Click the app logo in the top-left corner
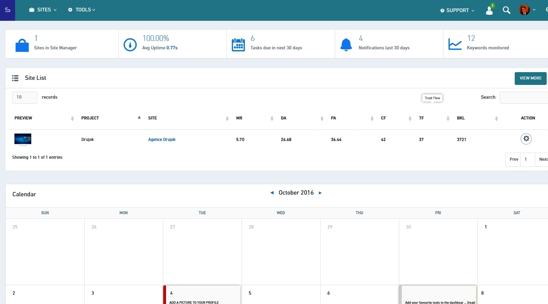The width and height of the screenshot is (548, 304). tap(7, 10)
